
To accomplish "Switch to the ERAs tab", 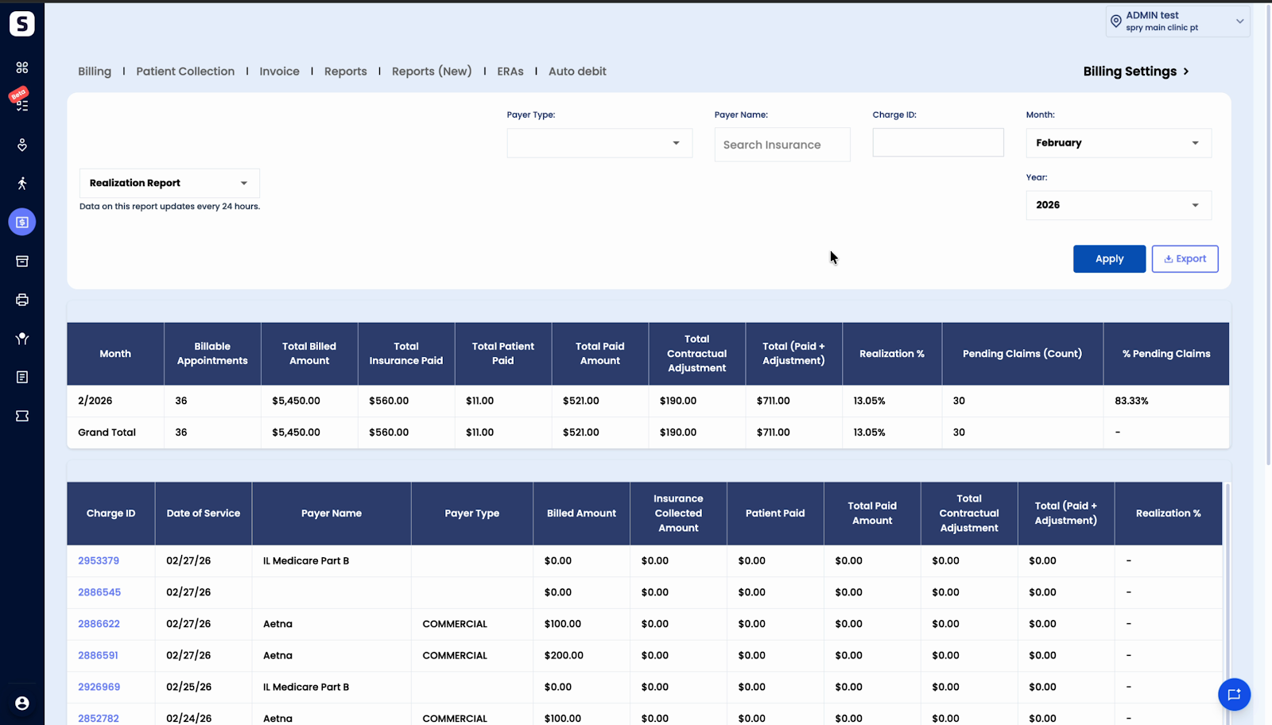I will 510,72.
